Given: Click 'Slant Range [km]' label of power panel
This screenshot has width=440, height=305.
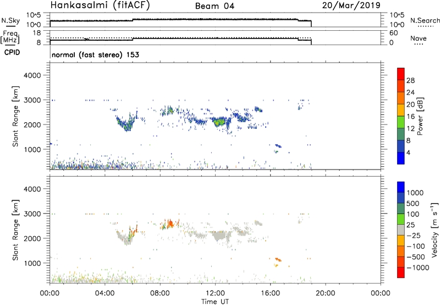Looking at the screenshot, I should 15,116.
